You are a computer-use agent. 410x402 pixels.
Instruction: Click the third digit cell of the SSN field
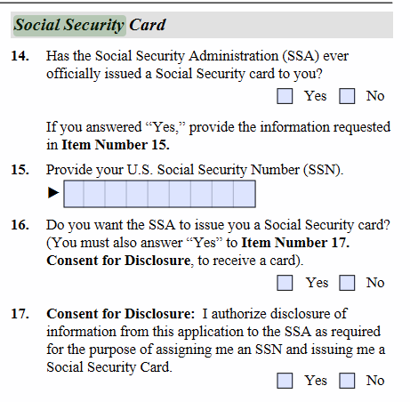116,194
